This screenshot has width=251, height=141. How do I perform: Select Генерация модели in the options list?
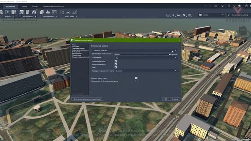click(78, 48)
